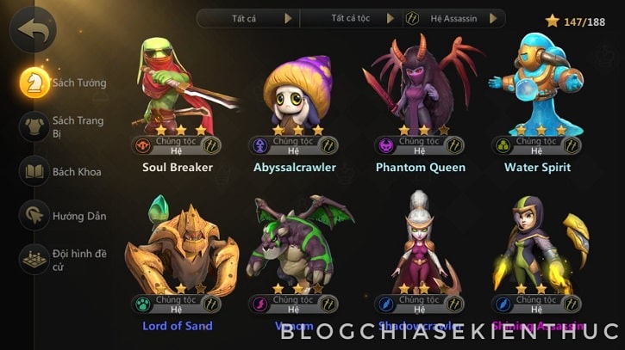Click the Abyssalcrawler hero name
This screenshot has height=350, width=625.
click(295, 168)
